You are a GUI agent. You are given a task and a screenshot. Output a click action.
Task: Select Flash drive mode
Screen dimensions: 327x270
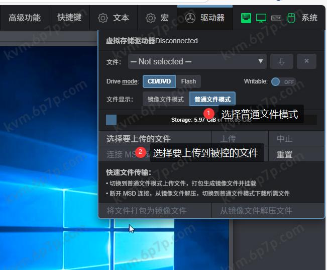[x=188, y=81]
